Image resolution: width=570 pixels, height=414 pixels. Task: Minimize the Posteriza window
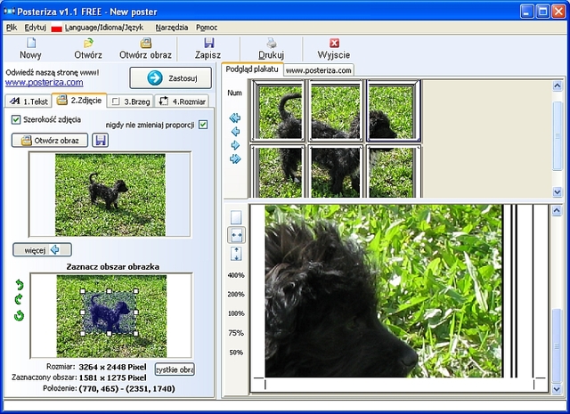[526, 12]
